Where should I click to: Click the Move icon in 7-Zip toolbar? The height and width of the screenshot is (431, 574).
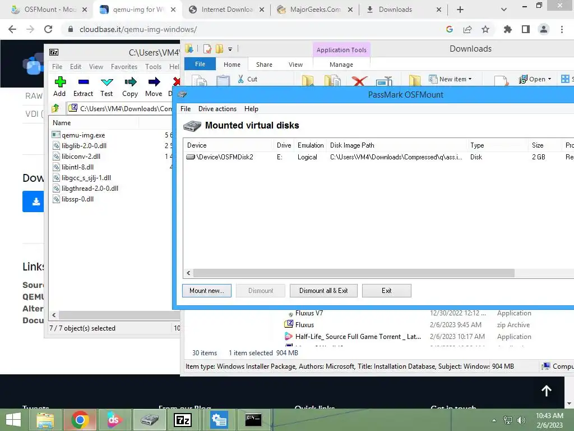154,82
